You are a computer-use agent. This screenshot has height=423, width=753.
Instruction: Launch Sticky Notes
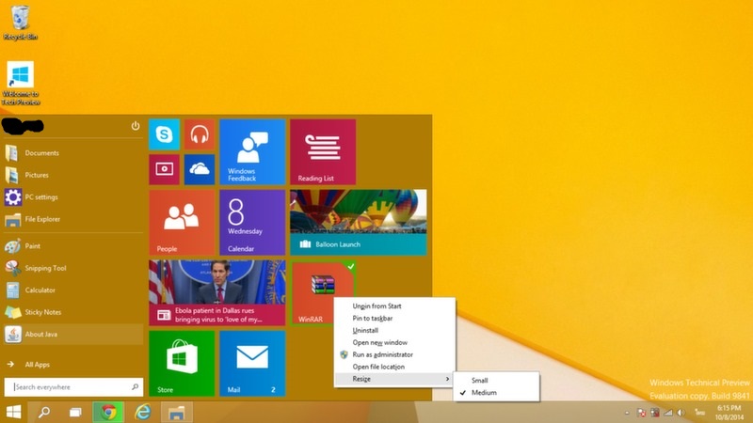pos(73,312)
